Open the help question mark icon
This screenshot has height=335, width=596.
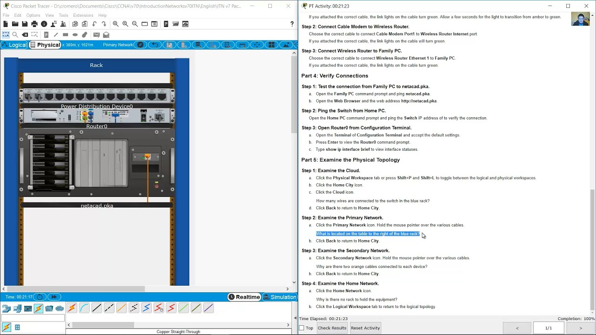click(292, 24)
